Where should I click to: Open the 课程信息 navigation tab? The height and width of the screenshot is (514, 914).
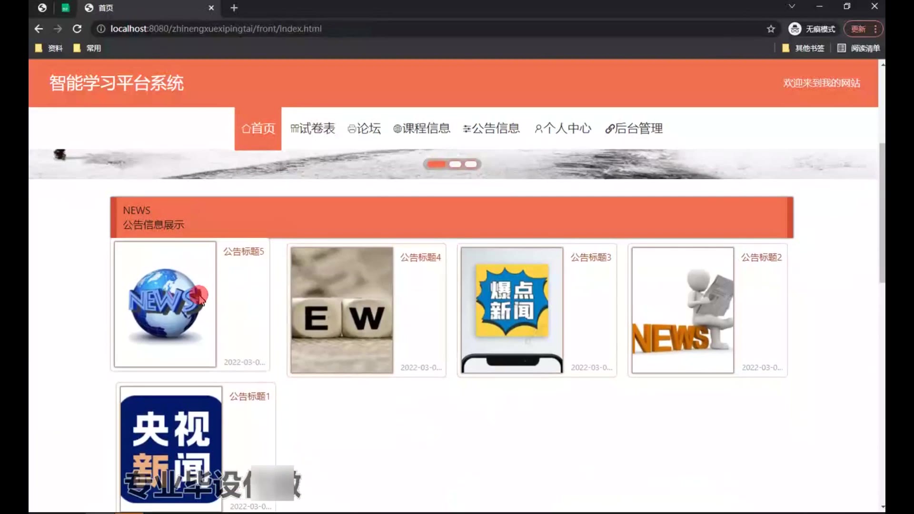422,128
